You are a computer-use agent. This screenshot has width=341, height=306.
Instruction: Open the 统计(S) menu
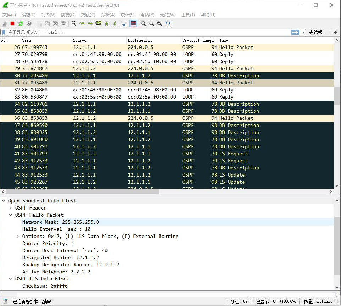coord(128,15)
